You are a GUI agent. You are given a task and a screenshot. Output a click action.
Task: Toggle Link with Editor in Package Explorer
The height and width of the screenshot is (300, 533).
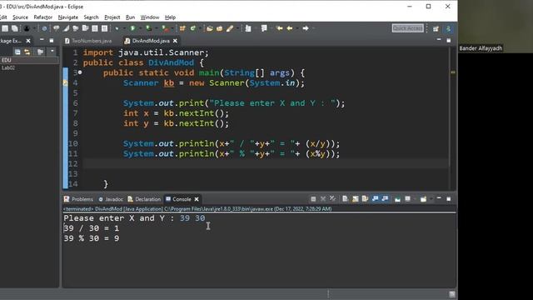pyautogui.click(x=27, y=52)
